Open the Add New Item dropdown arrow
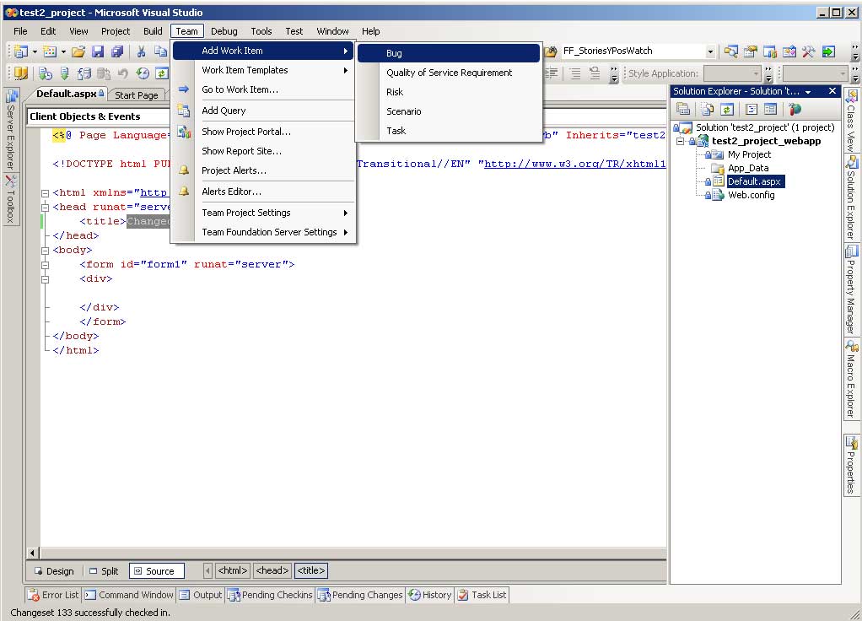 tap(64, 51)
